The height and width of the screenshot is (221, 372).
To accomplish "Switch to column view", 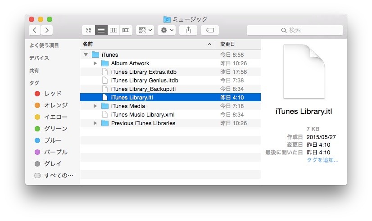I will (113, 30).
